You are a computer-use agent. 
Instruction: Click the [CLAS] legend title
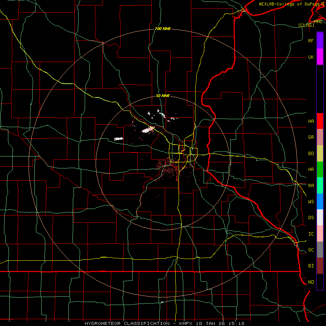pyautogui.click(x=306, y=25)
